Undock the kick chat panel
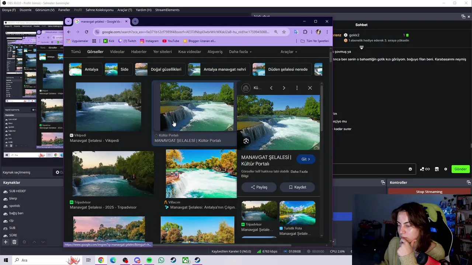The height and width of the screenshot is (265, 472). [x=463, y=17]
